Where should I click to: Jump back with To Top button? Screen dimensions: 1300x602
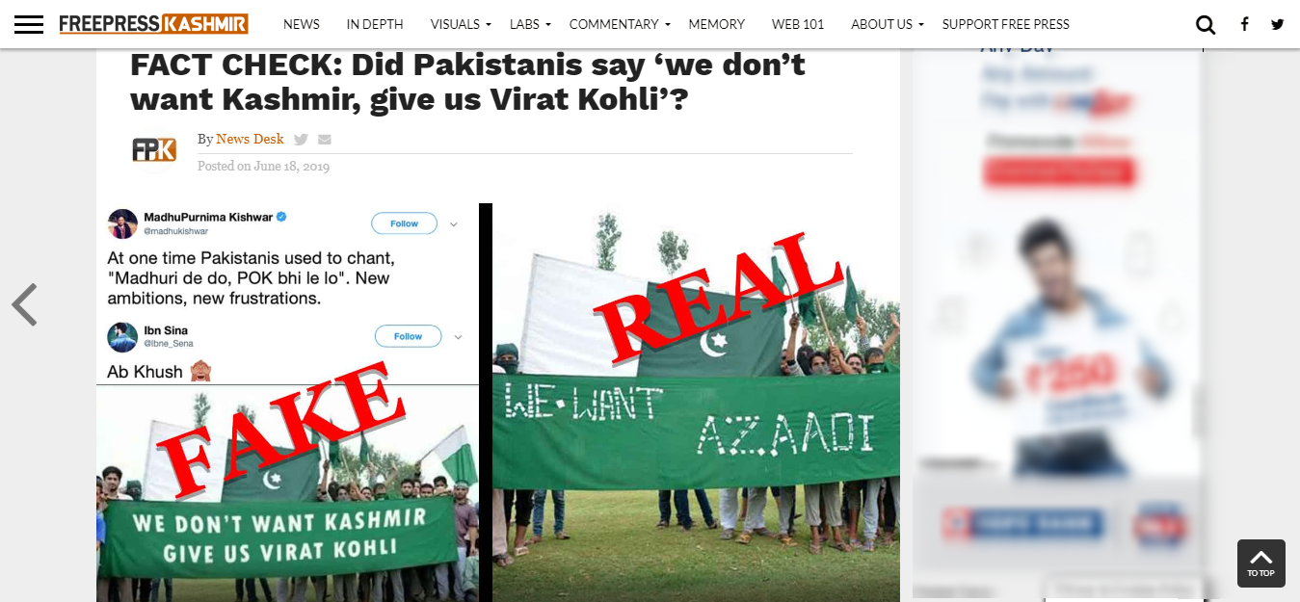coord(1261,563)
